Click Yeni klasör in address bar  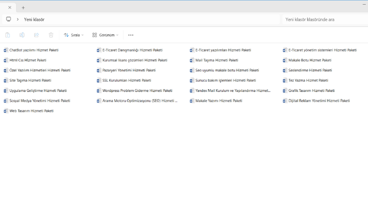click(34, 19)
